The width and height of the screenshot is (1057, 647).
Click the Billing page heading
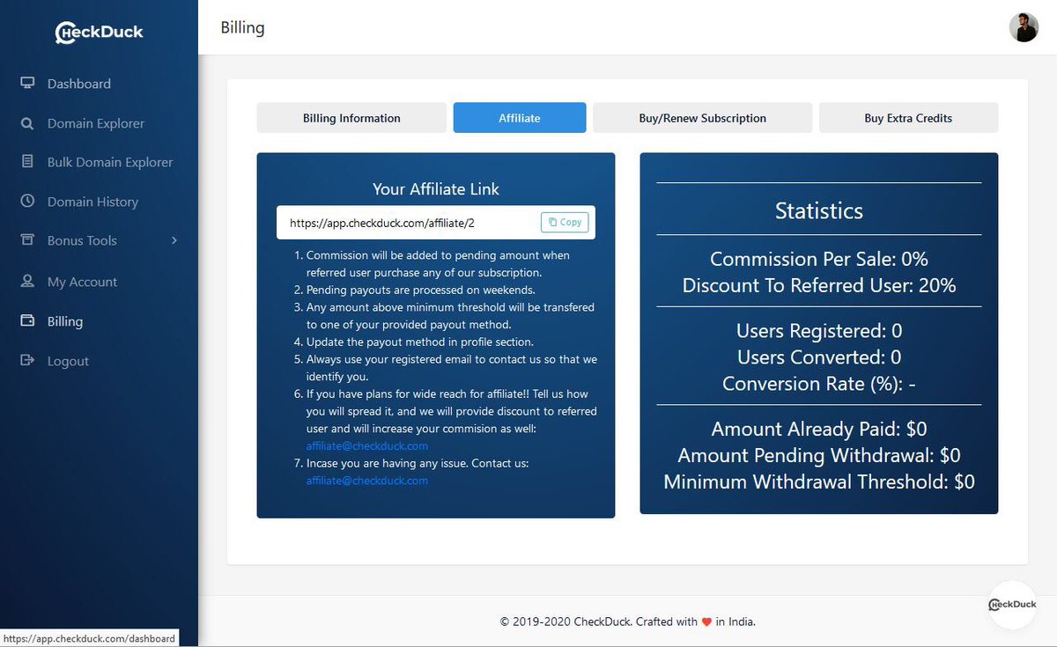click(242, 27)
